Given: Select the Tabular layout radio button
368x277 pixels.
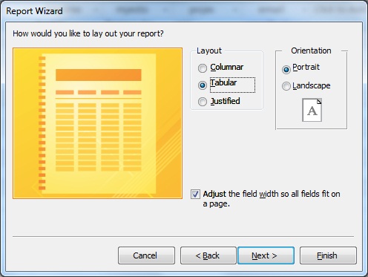Looking at the screenshot, I should [x=203, y=85].
